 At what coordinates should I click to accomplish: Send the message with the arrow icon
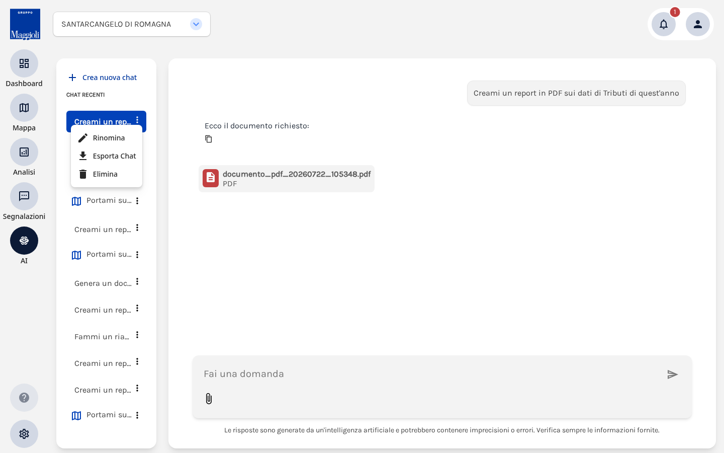(x=673, y=374)
